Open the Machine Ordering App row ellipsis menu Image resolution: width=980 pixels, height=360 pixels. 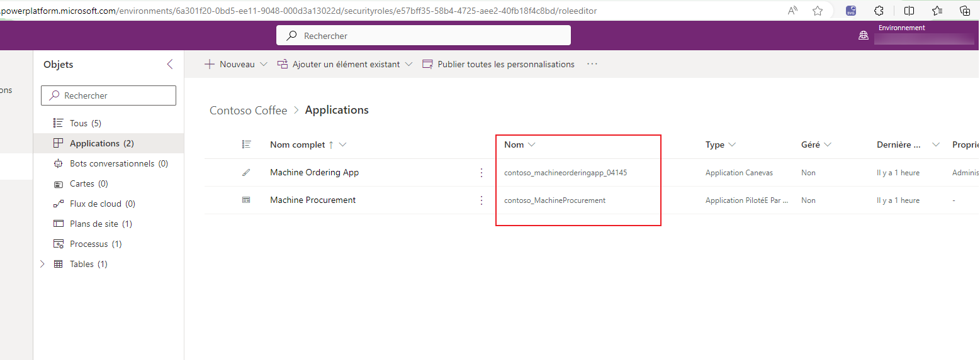coord(482,172)
